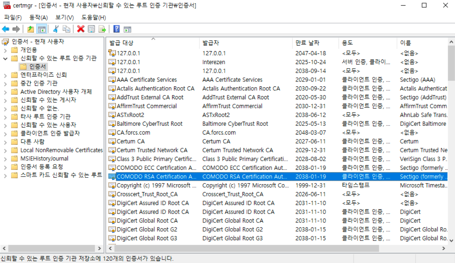Image resolution: width=455 pixels, height=263 pixels.
Task: Click the list's vertical scrollbar down arrow
Action: (451, 240)
